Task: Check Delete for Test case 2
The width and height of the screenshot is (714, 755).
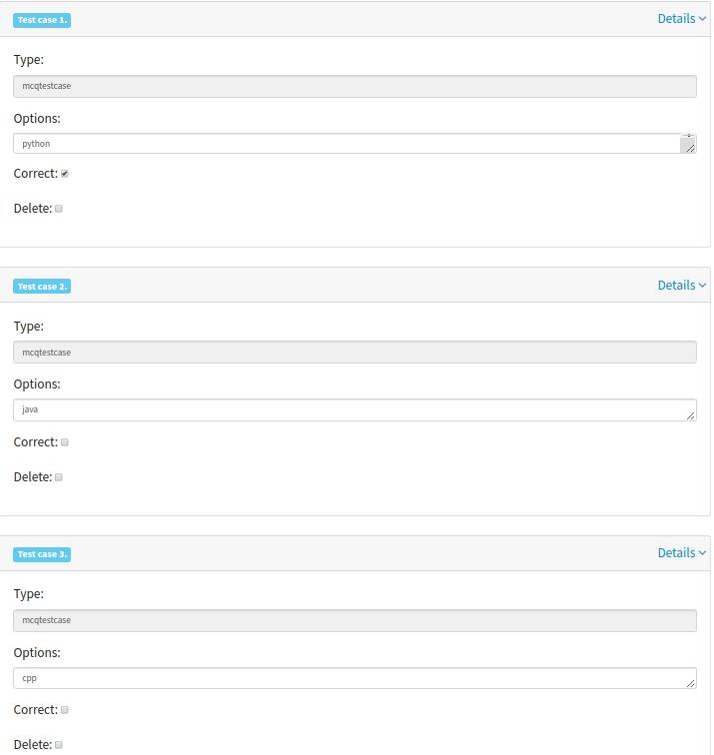Action: (59, 477)
